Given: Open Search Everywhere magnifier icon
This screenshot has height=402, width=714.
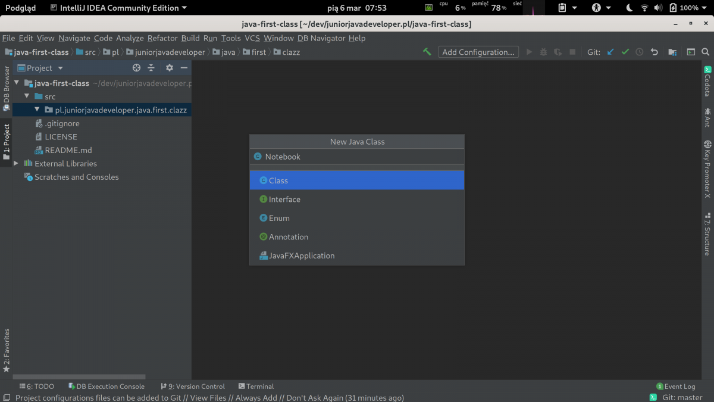Looking at the screenshot, I should tap(705, 52).
